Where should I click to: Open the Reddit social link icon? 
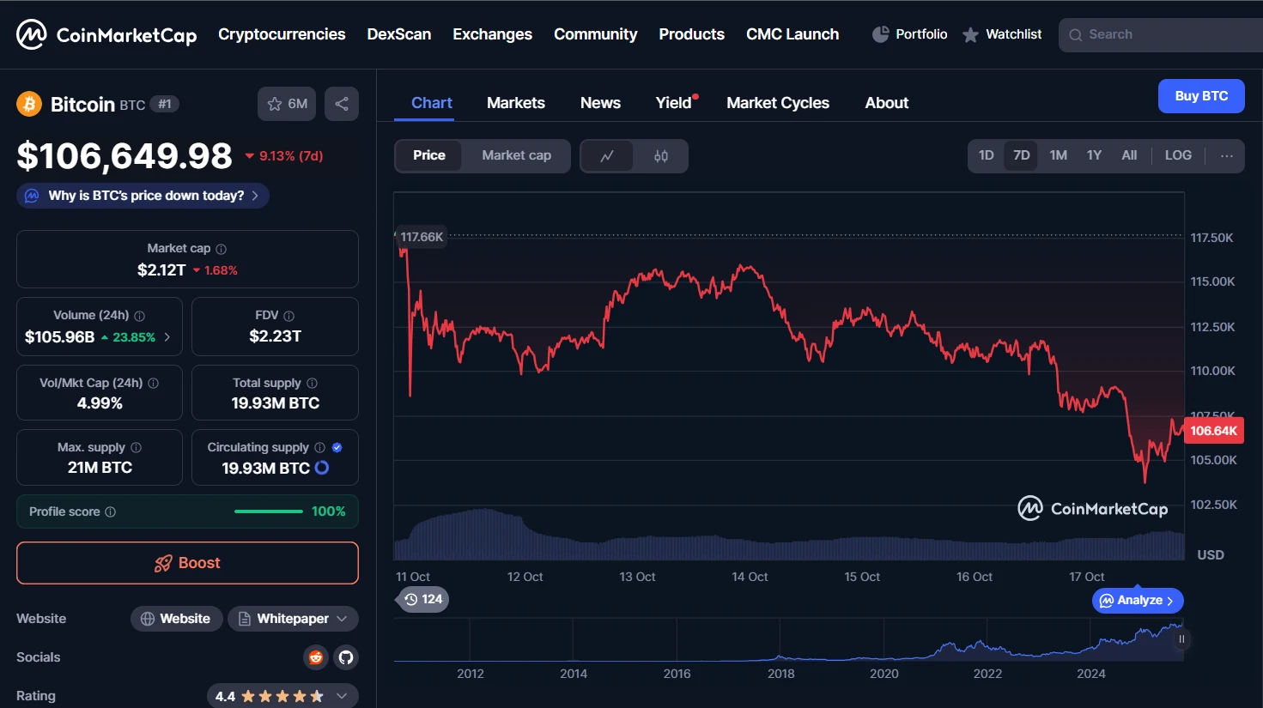click(316, 657)
